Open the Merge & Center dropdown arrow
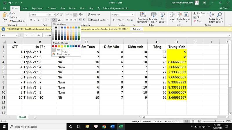Screen dimensions: 232x130 point(107,20)
